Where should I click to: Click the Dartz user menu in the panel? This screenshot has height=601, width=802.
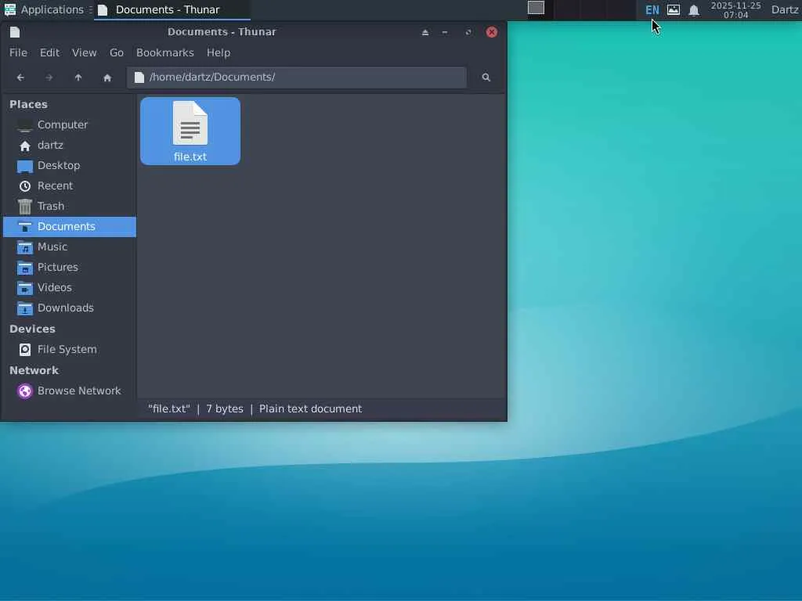coord(785,9)
